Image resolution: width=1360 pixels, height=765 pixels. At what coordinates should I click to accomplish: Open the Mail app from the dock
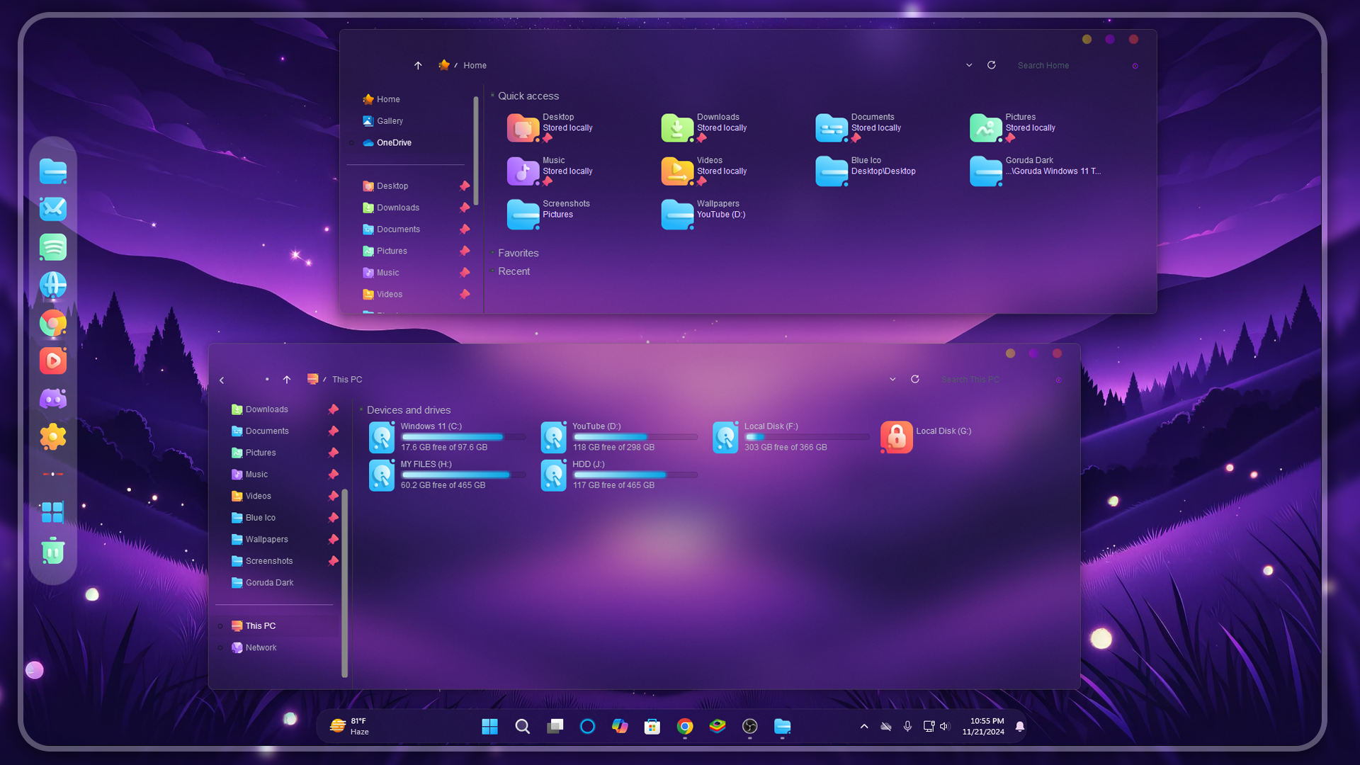point(53,209)
